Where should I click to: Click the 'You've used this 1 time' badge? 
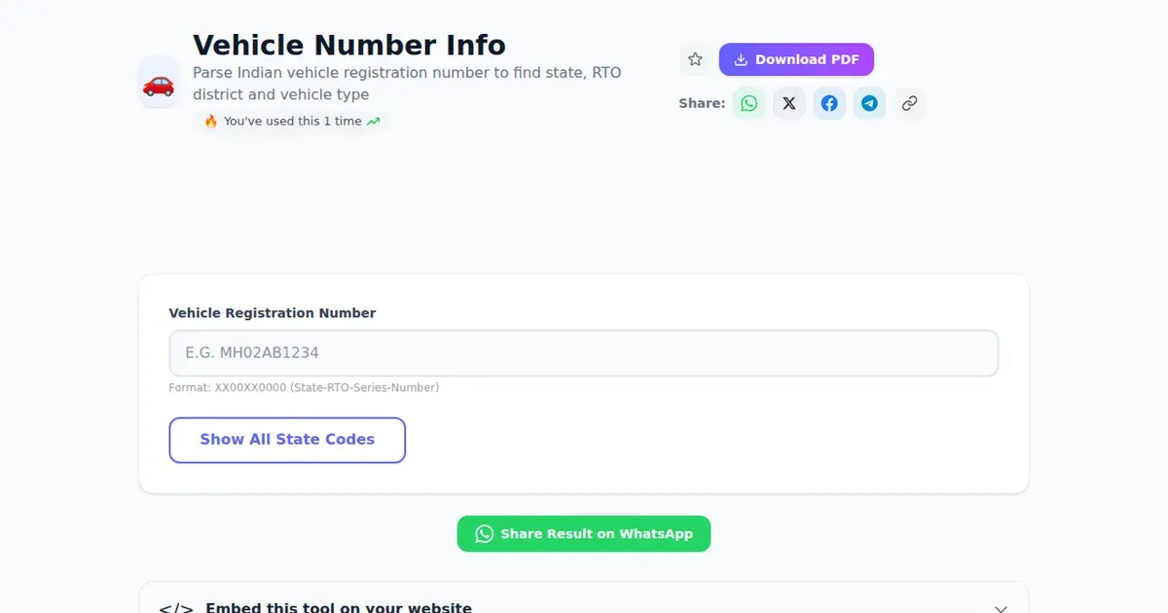pyautogui.click(x=292, y=122)
